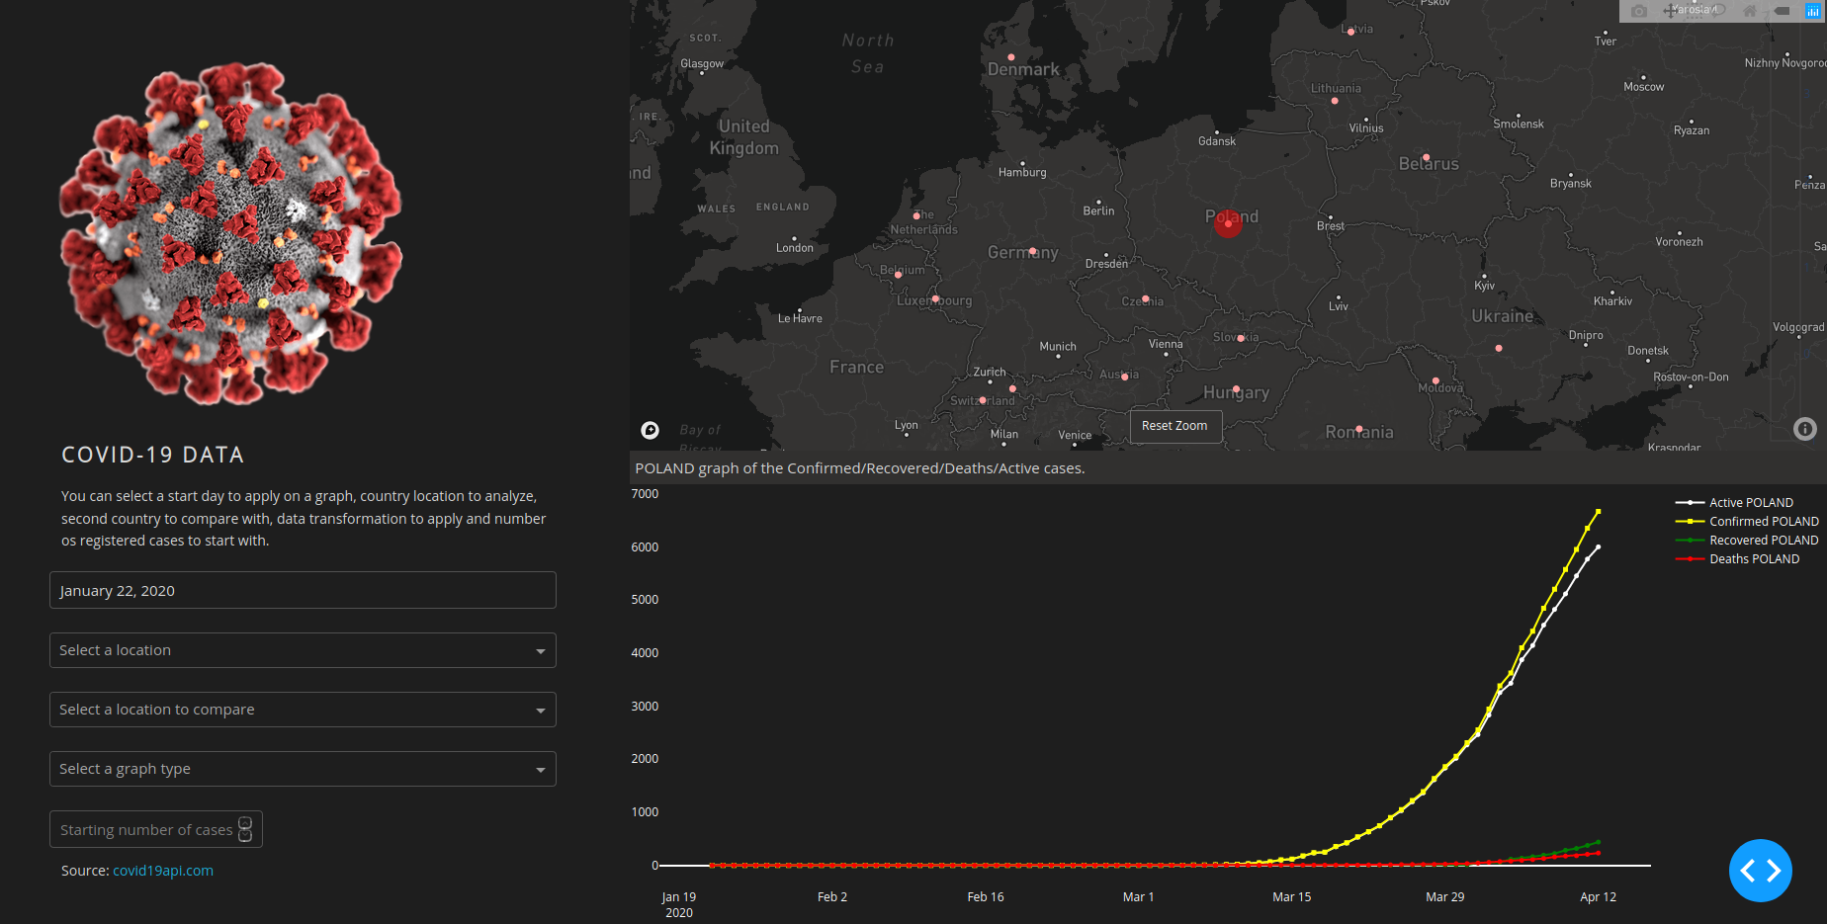Click the Mapbox logo on the map
Viewport: 1827px width, 924px height.
point(650,430)
